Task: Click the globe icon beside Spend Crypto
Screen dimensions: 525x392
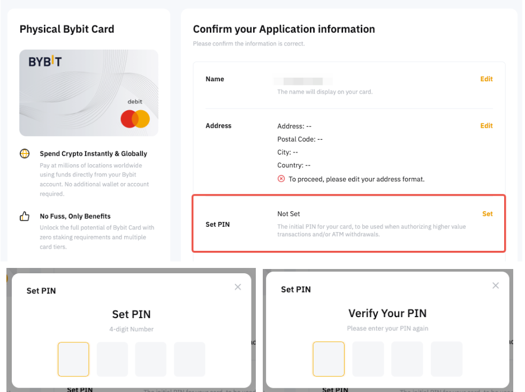Action: click(x=25, y=153)
